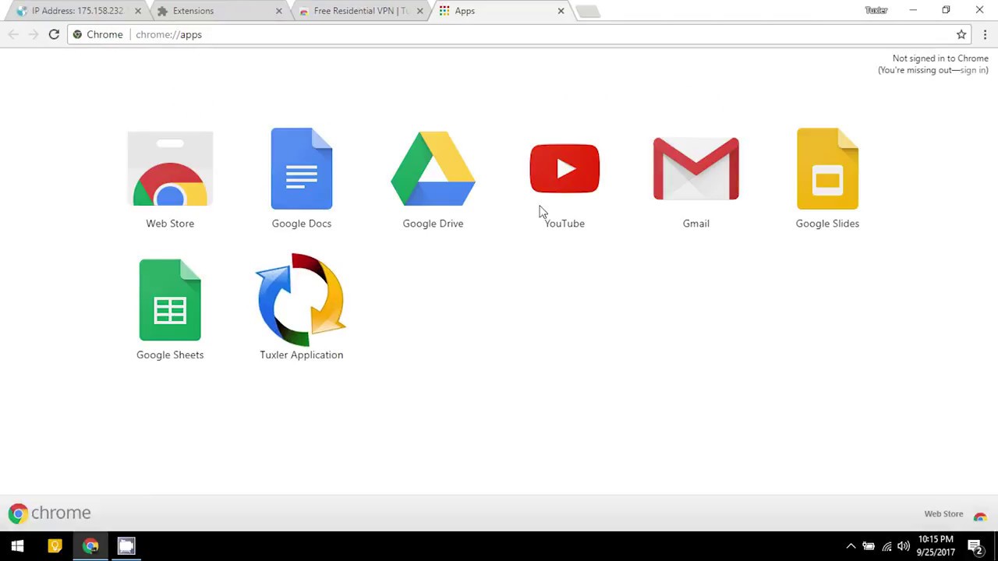Open the Windows Start menu
The image size is (998, 561).
[x=18, y=546]
